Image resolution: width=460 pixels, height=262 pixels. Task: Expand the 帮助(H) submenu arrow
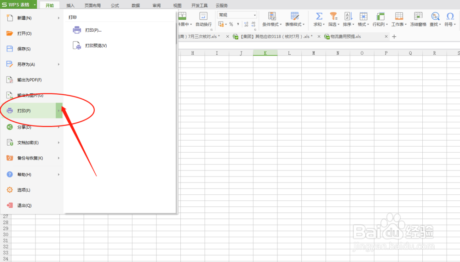(59, 174)
